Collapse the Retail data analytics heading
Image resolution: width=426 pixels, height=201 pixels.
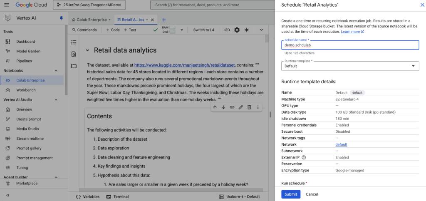coord(87,50)
